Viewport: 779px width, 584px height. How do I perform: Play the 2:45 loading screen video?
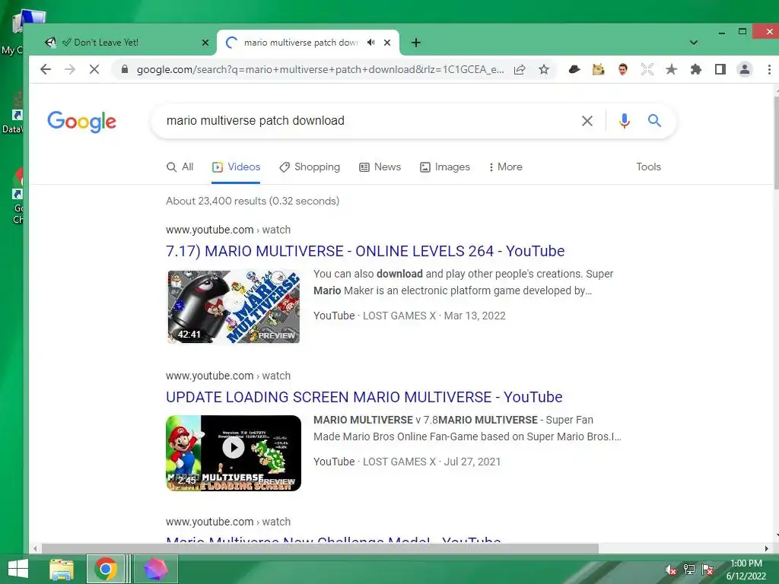tap(234, 453)
